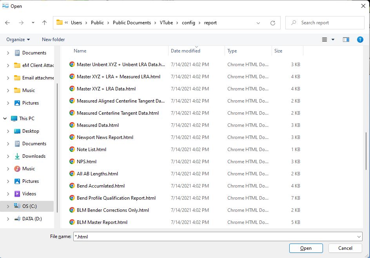370x258 pixels.
Task: Select the BLM Master Report.html file
Action: 102,222
